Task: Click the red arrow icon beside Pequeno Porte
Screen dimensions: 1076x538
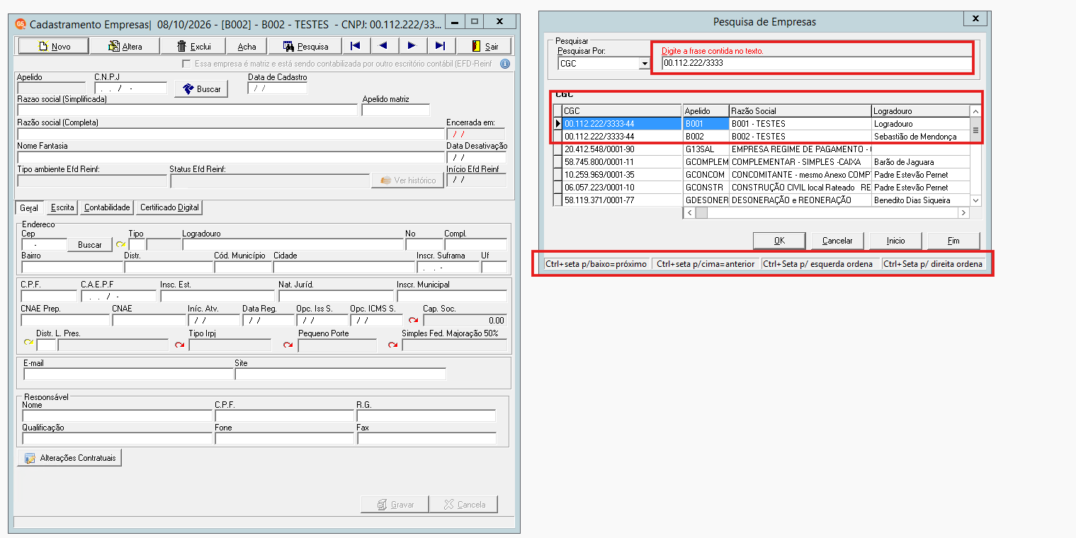Action: (x=288, y=345)
